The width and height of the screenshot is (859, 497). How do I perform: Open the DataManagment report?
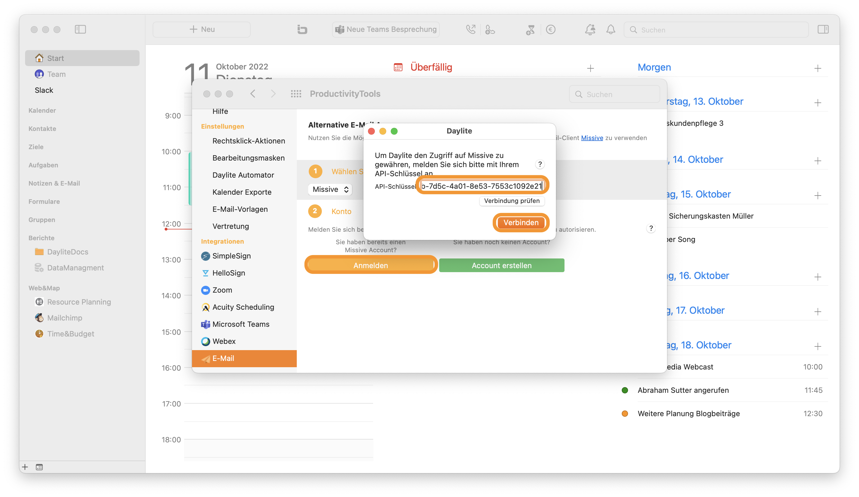point(69,268)
